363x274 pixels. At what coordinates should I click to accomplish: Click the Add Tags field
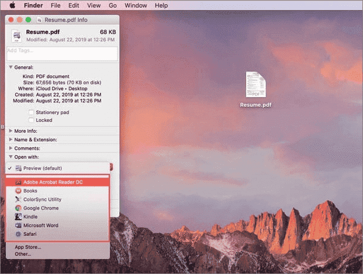click(62, 54)
